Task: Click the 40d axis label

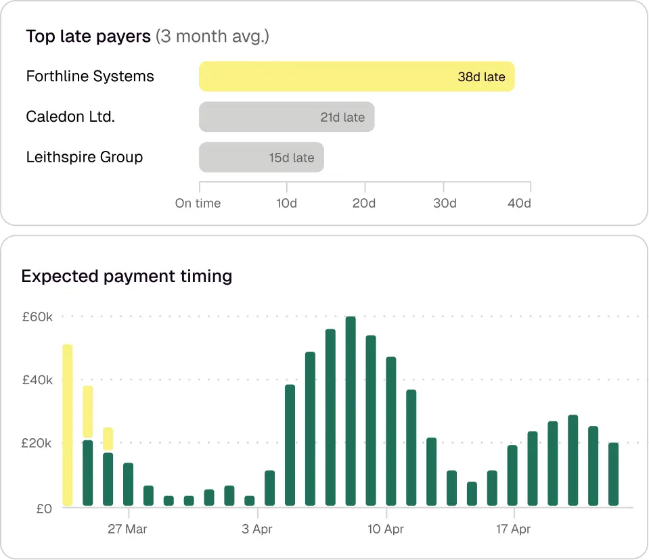Action: click(x=519, y=203)
